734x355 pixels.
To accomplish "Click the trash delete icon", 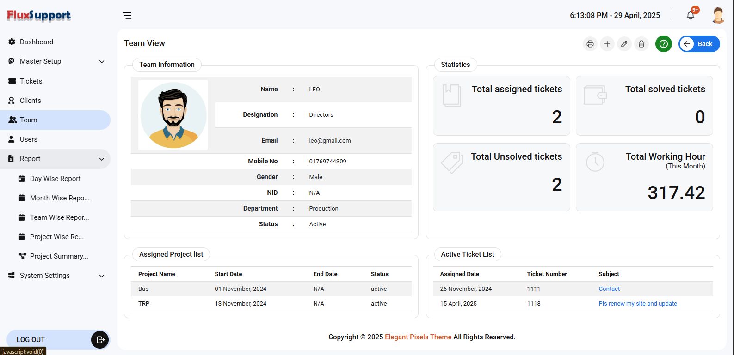I will pyautogui.click(x=641, y=44).
